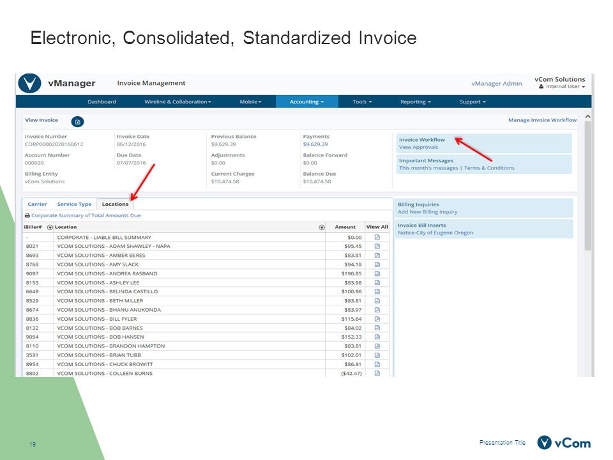Open PDF icon for Belinda Castillo row
613x460 pixels.
click(377, 291)
